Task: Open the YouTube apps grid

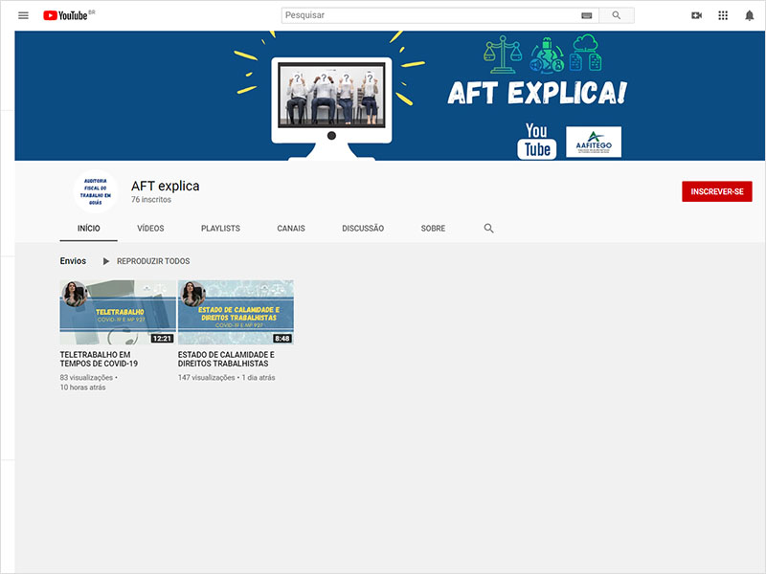Action: click(723, 15)
